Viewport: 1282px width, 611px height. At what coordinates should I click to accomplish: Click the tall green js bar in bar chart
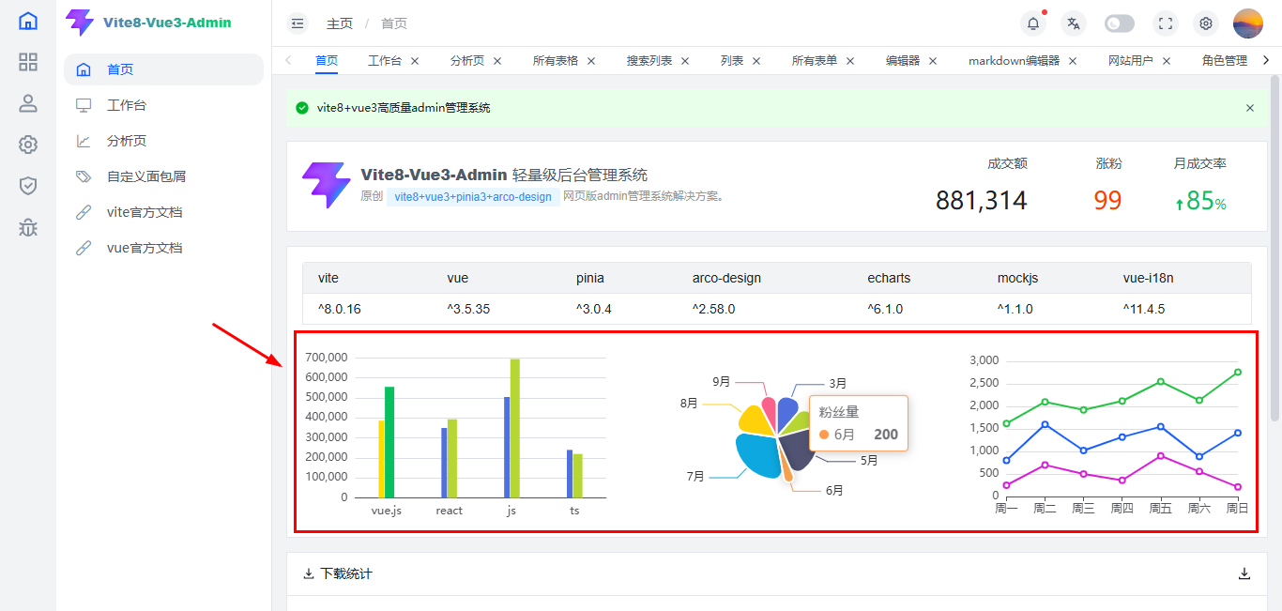pyautogui.click(x=514, y=428)
